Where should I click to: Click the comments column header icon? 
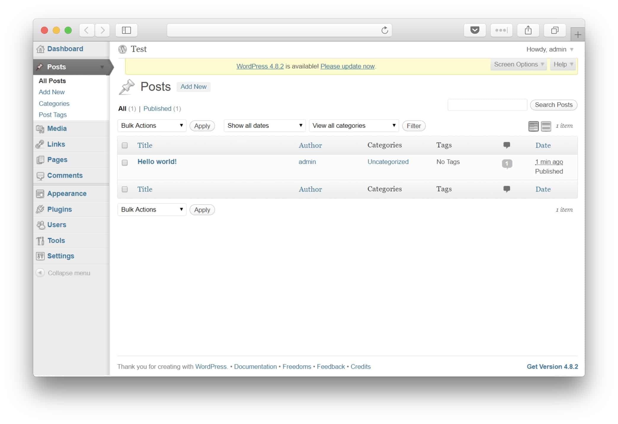point(507,145)
